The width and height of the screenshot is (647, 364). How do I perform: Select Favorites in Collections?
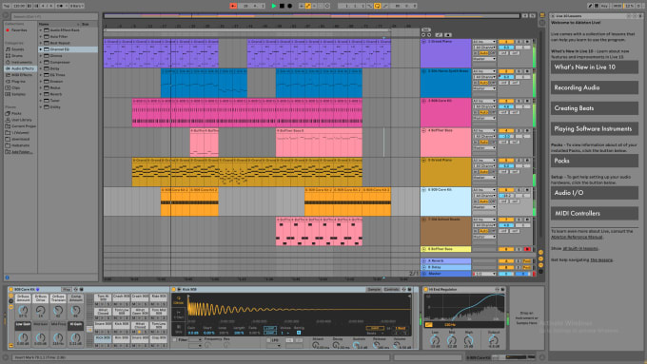pyautogui.click(x=19, y=30)
